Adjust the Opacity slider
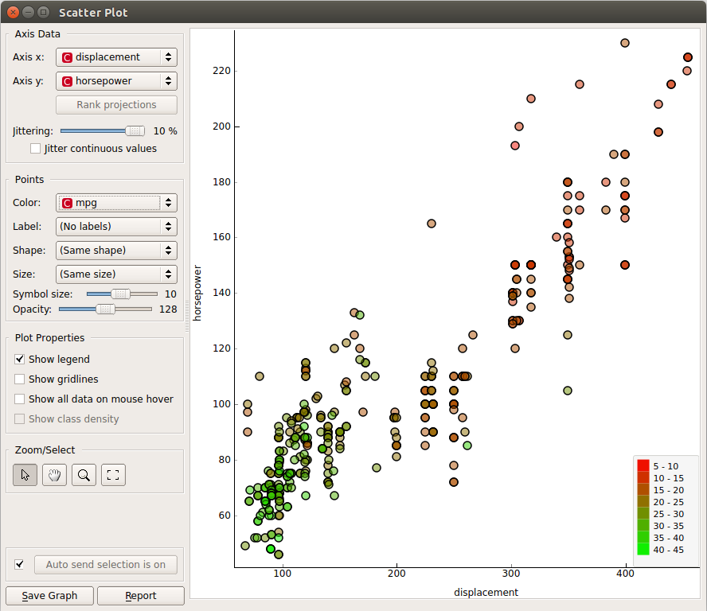Screen dimensions: 707x611 (x=104, y=309)
